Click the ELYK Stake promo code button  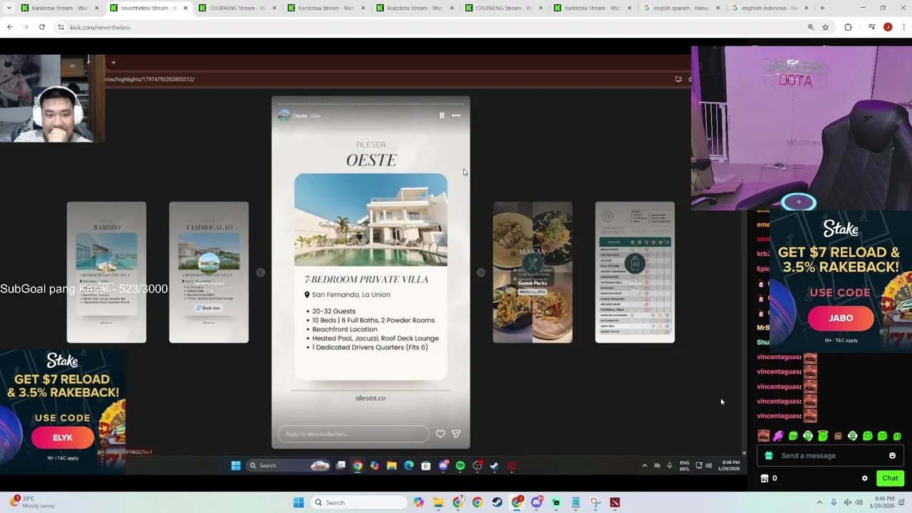[63, 437]
